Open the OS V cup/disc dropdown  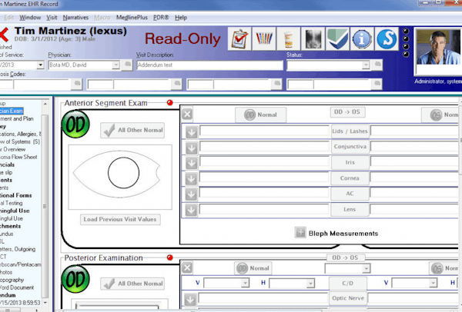pyautogui.click(x=433, y=283)
